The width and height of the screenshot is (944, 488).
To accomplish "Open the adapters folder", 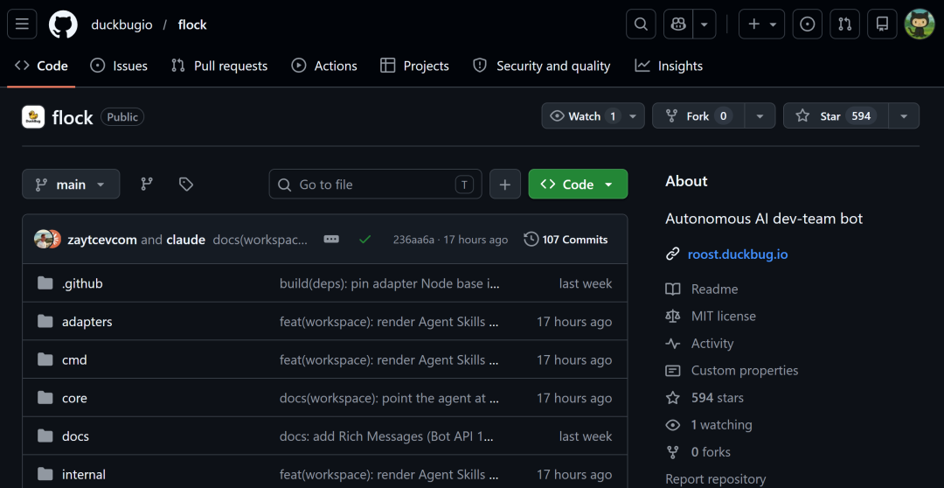I will tap(87, 322).
